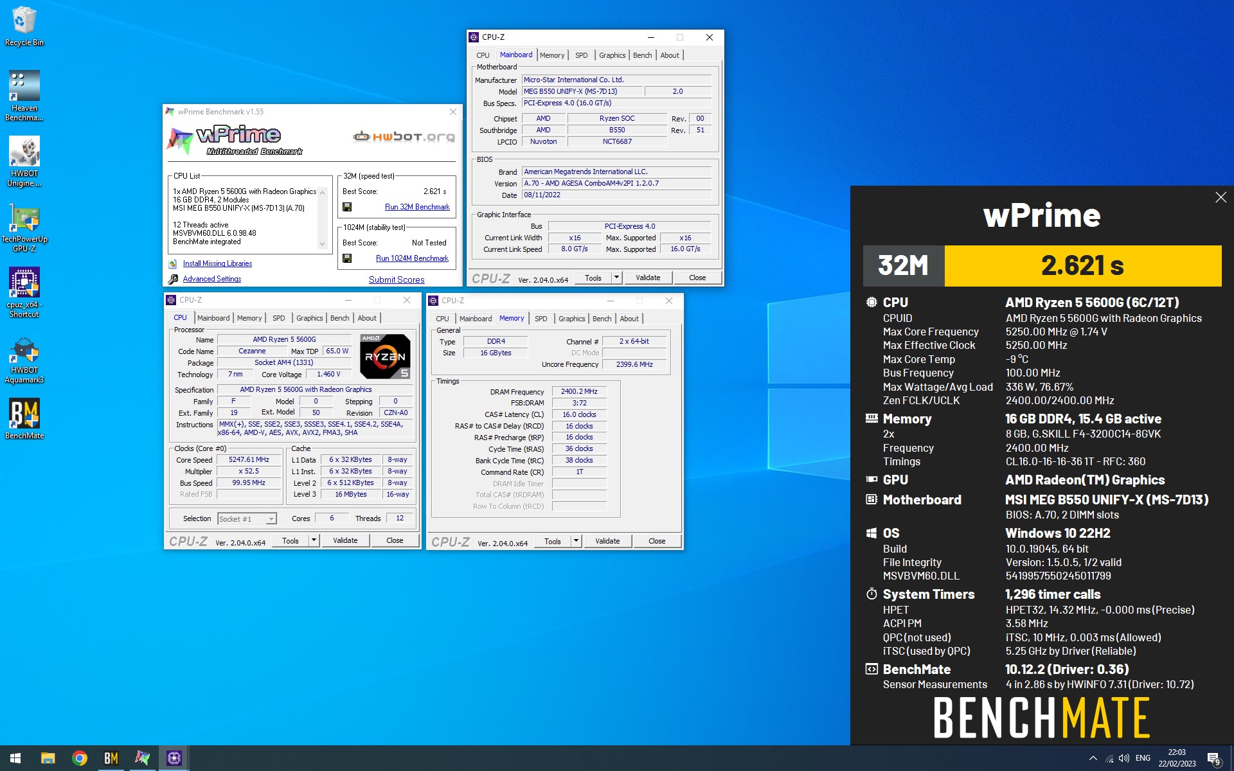Open SPD tab in Mainboard CPU-Z window
1234x771 pixels.
581,55
